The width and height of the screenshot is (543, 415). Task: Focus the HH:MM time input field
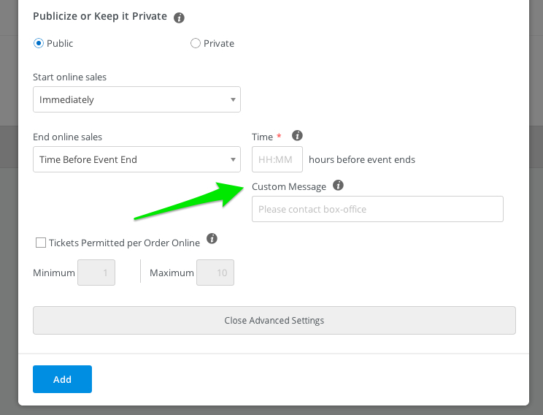pos(277,159)
